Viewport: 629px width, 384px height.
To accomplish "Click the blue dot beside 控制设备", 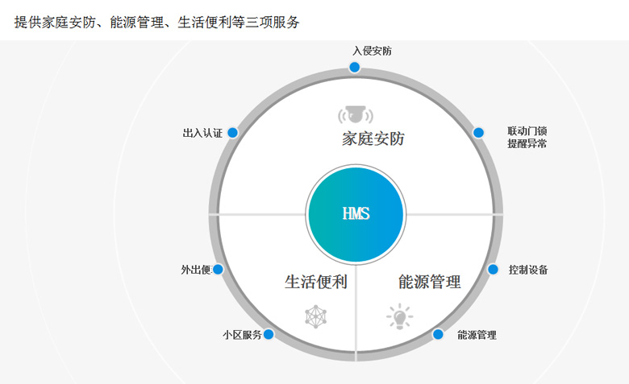I will pyautogui.click(x=493, y=269).
